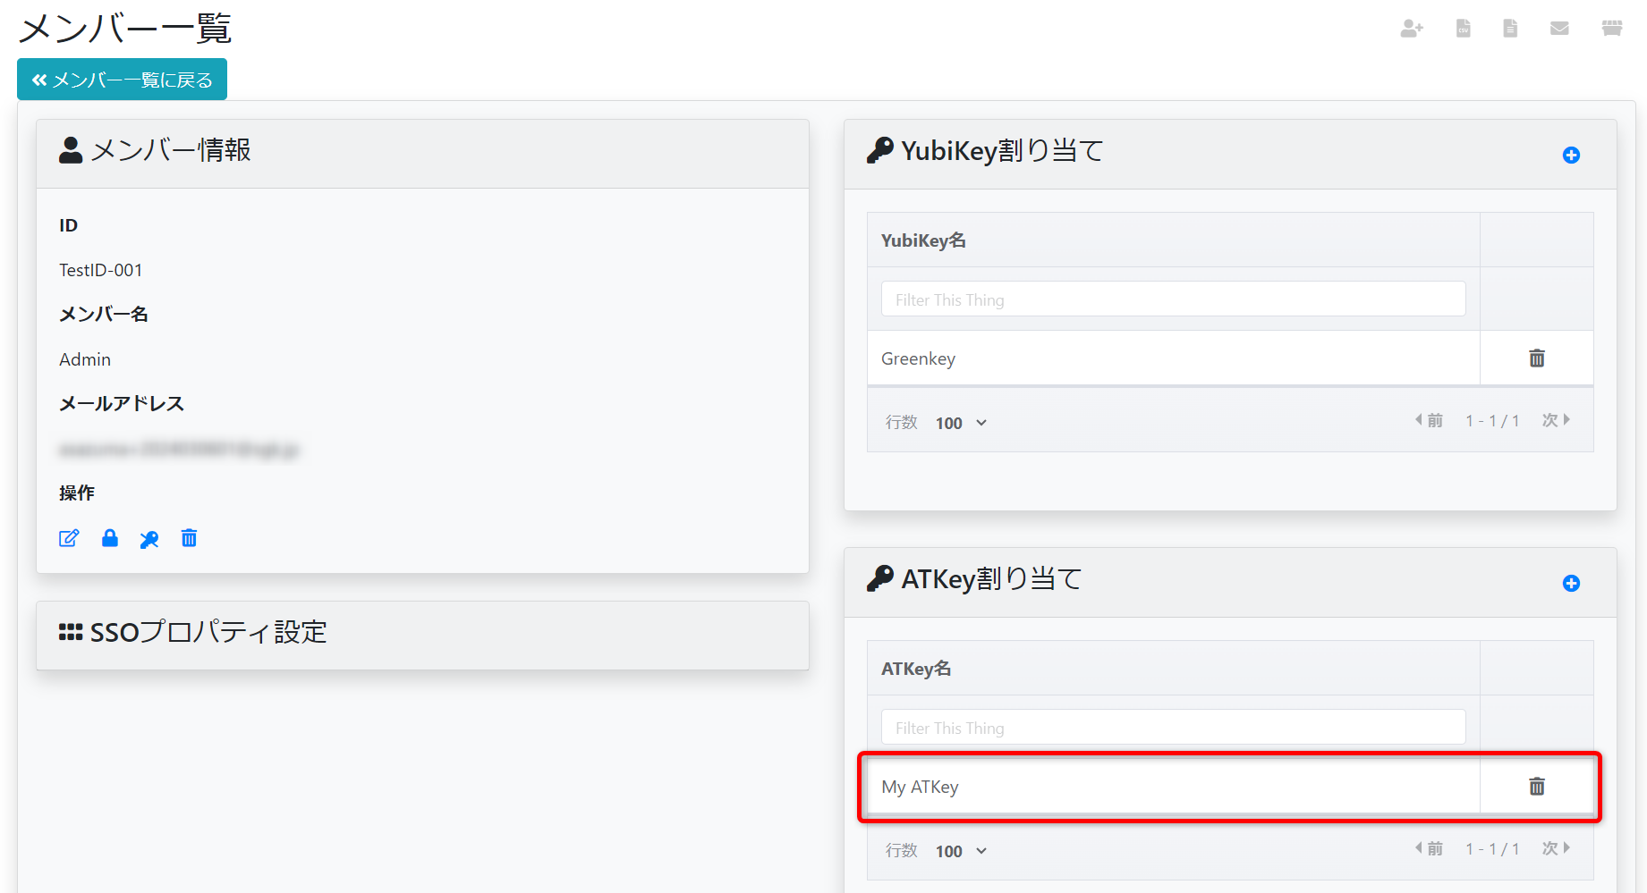The height and width of the screenshot is (893, 1647).
Task: Click the blue lock icon under 操作
Action: point(110,538)
